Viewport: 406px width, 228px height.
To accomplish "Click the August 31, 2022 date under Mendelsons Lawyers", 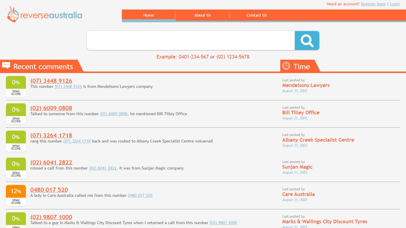I will tap(295, 91).
